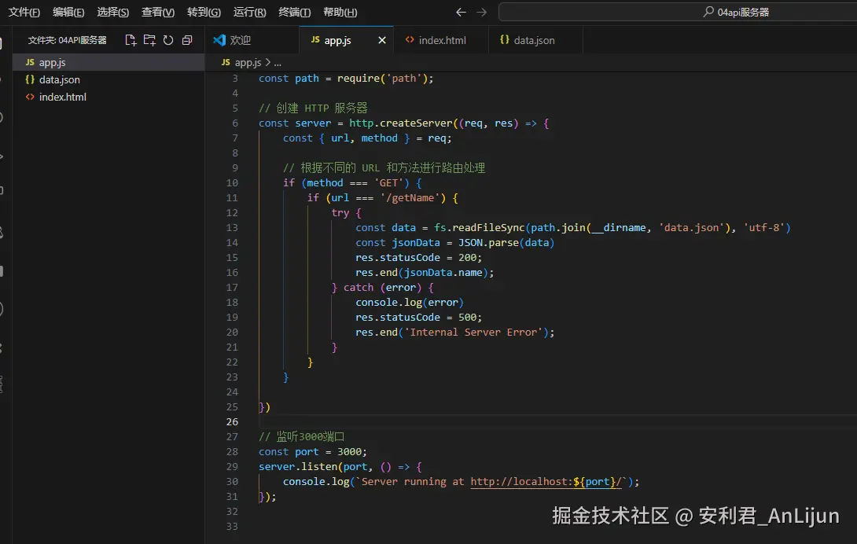Viewport: 857px width, 544px height.
Task: Open data.json from the file explorer
Action: pos(109,80)
